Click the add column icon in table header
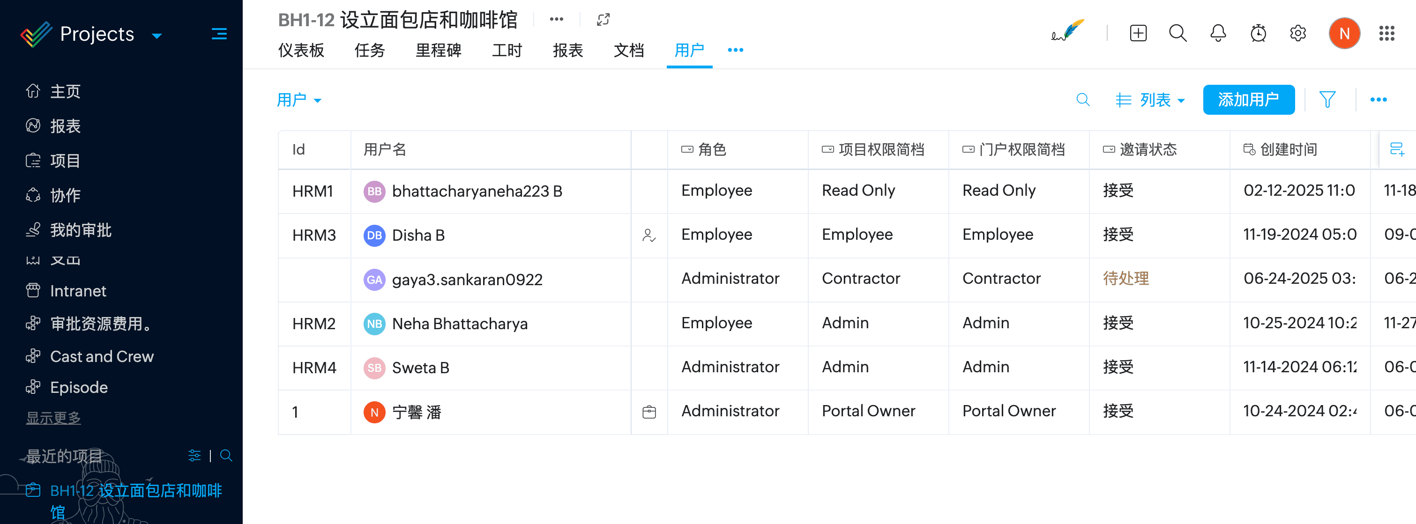This screenshot has width=1416, height=524. pyautogui.click(x=1397, y=149)
